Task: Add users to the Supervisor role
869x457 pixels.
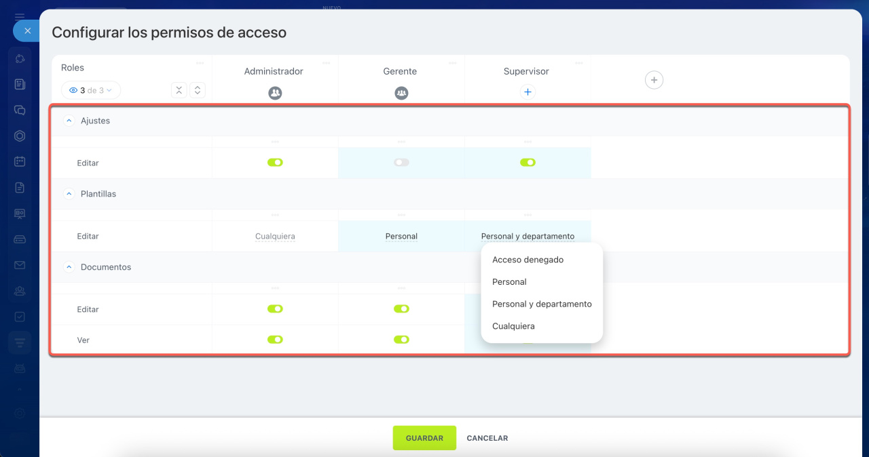Action: pyautogui.click(x=528, y=92)
